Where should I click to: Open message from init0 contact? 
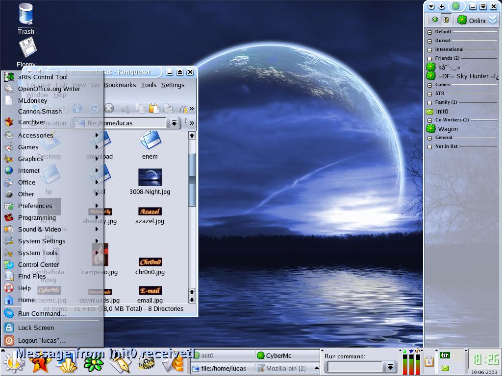coord(437,111)
